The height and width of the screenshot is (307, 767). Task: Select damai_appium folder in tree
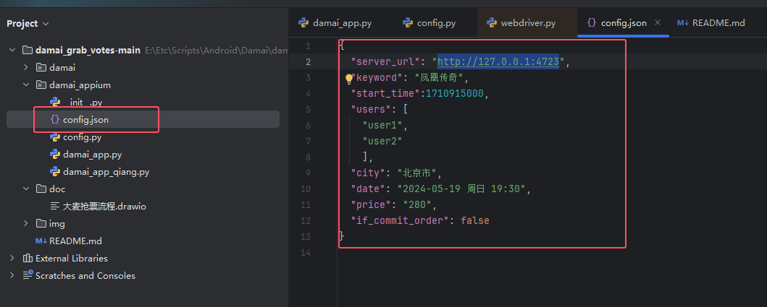click(x=80, y=85)
